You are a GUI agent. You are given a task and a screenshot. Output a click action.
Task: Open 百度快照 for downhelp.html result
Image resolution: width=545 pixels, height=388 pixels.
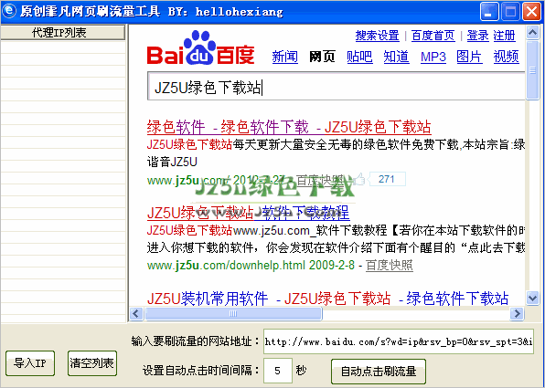point(390,265)
